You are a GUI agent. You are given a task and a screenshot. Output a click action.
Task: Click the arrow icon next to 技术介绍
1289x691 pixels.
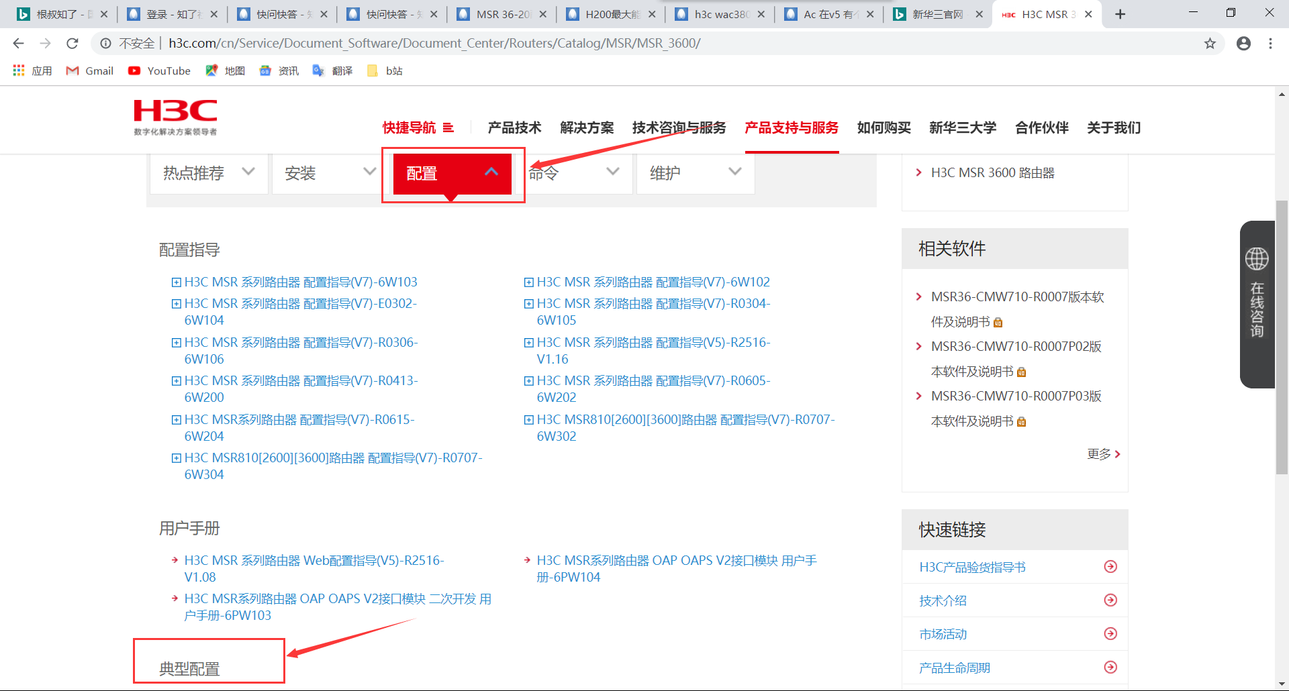point(1110,600)
